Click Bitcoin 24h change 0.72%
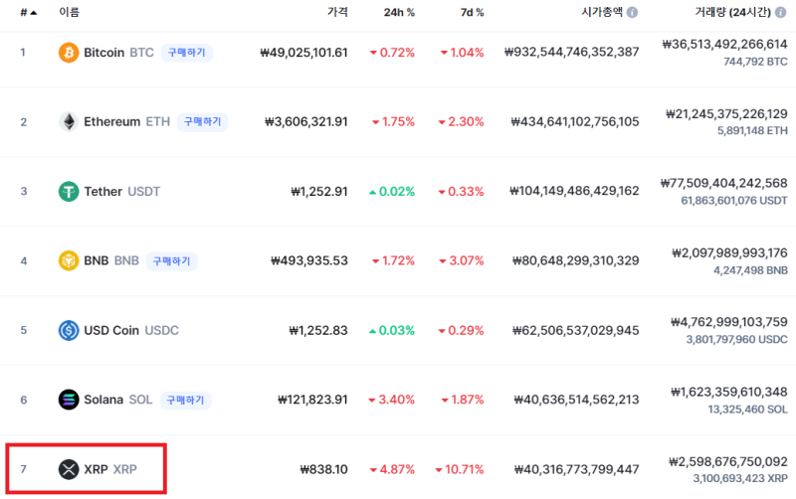The width and height of the screenshot is (796, 499). click(x=392, y=53)
